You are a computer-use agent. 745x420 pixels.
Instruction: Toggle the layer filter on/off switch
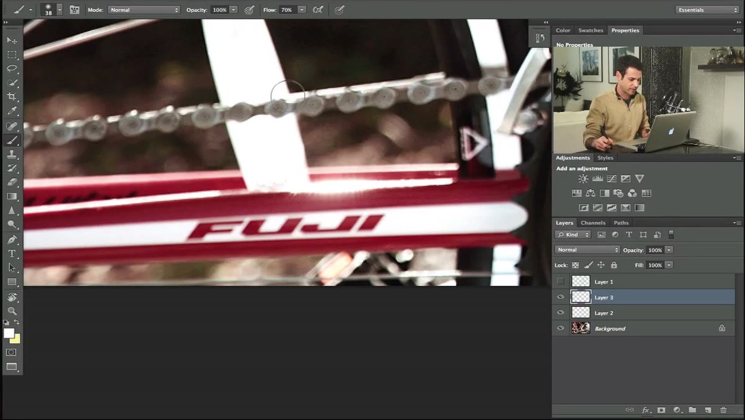(671, 235)
